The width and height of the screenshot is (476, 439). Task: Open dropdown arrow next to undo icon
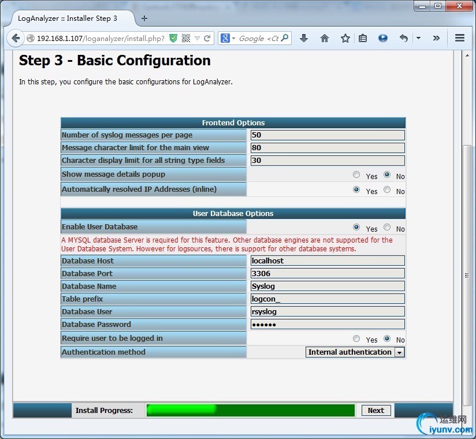pyautogui.click(x=419, y=38)
